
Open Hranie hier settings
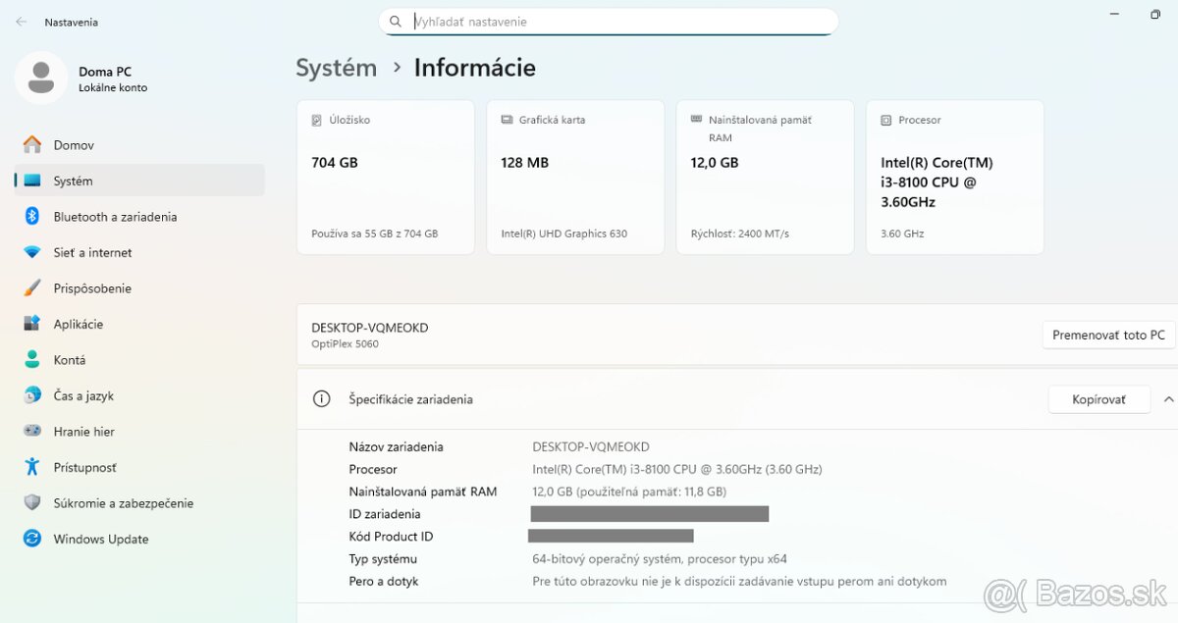(81, 431)
